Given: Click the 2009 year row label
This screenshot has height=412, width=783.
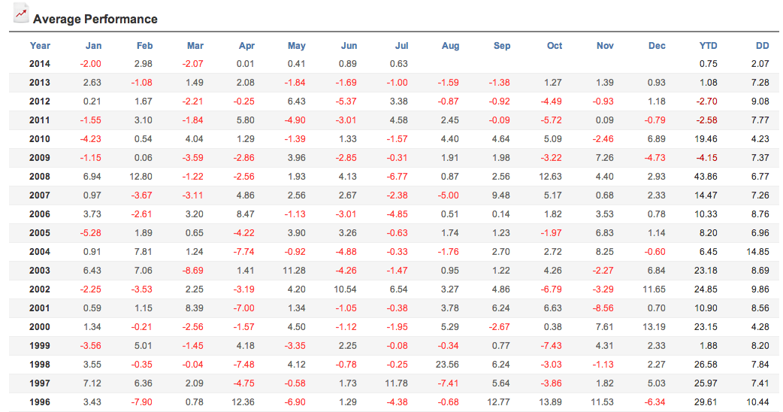Looking at the screenshot, I should click(39, 158).
